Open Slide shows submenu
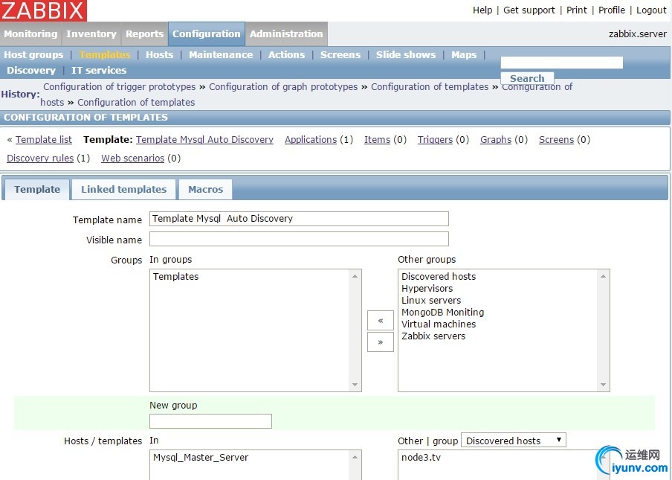 click(x=406, y=55)
